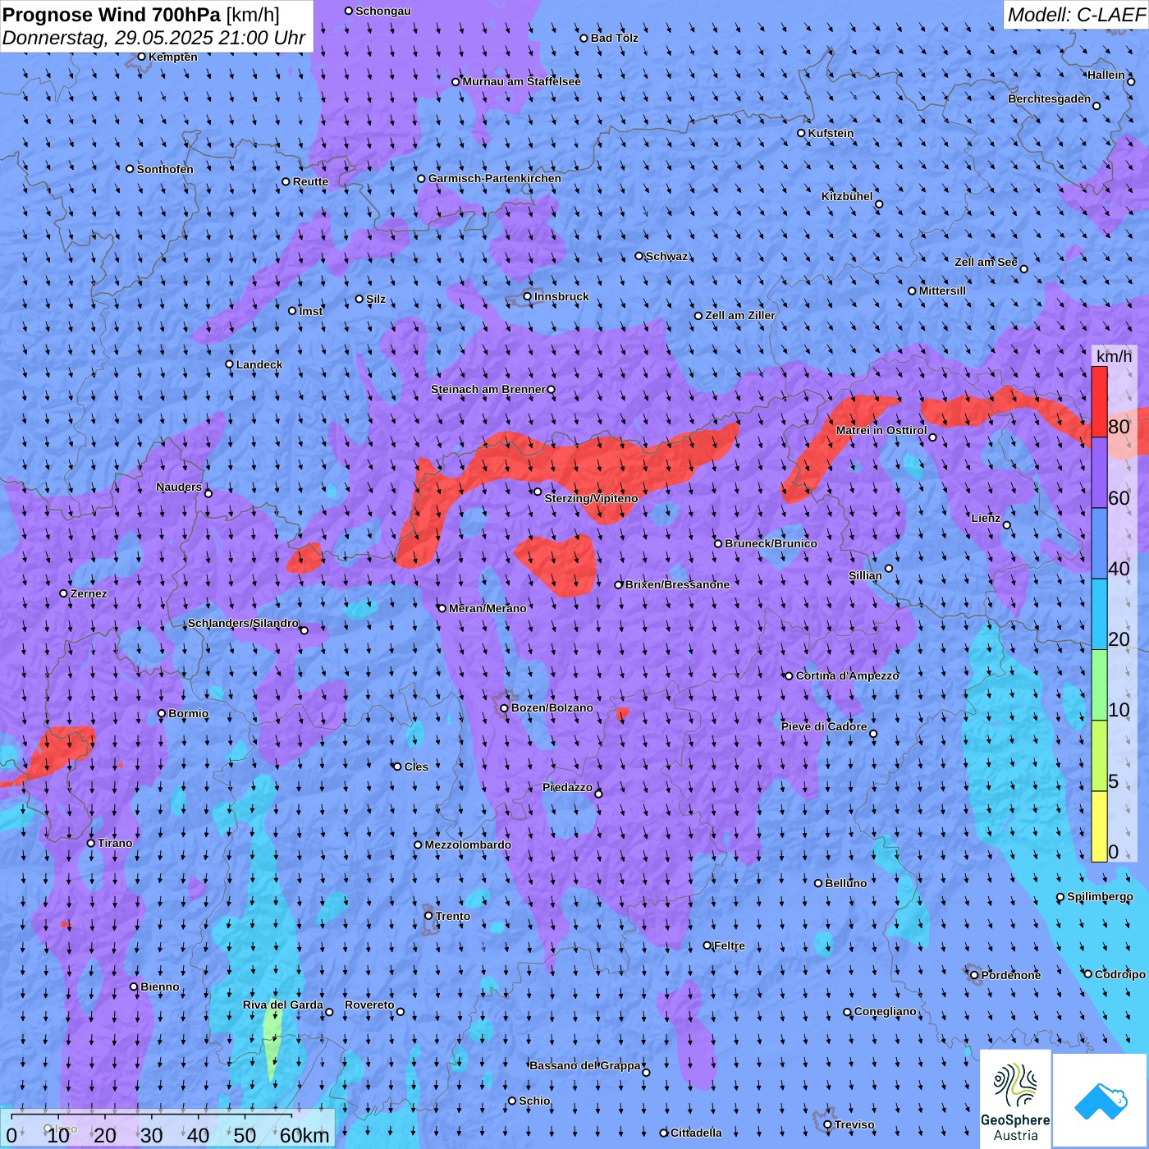
Task: Click the Schwaz label
Action: tap(666, 256)
